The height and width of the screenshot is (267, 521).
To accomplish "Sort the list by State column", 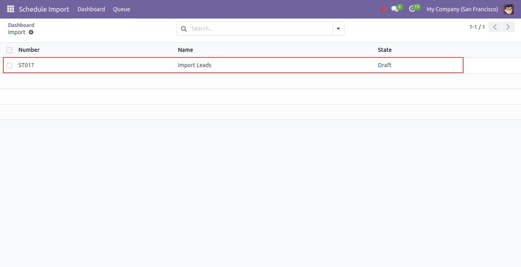I will pyautogui.click(x=385, y=50).
